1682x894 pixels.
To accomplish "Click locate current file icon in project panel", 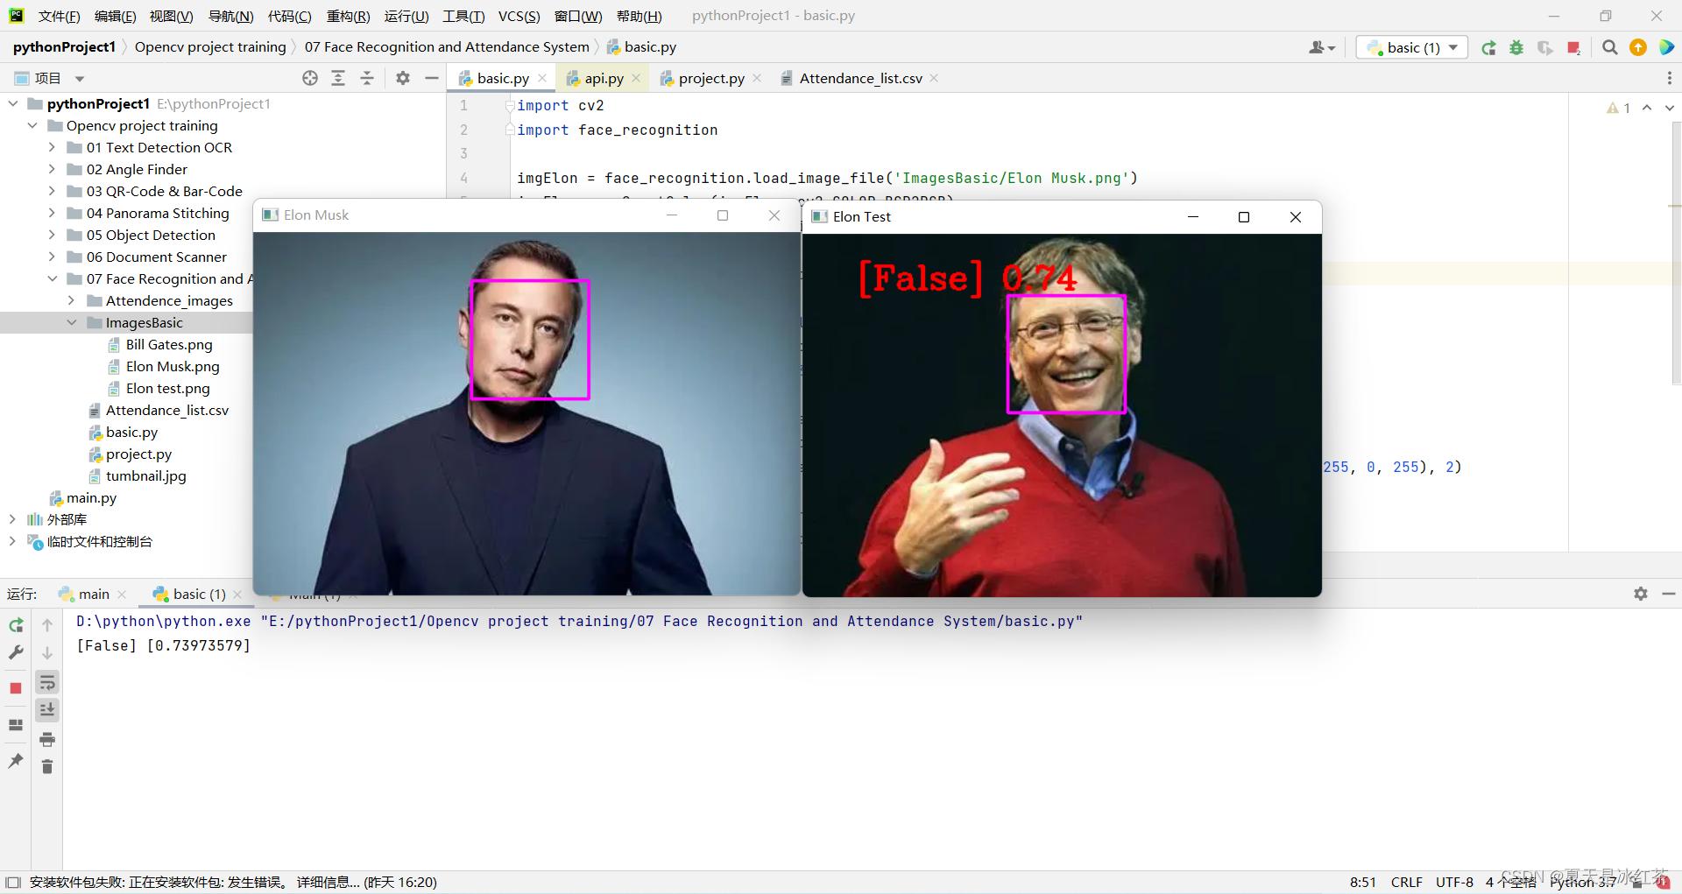I will pyautogui.click(x=310, y=79).
